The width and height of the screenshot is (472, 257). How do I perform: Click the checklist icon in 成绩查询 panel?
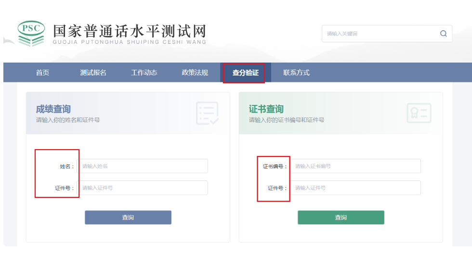pos(208,113)
